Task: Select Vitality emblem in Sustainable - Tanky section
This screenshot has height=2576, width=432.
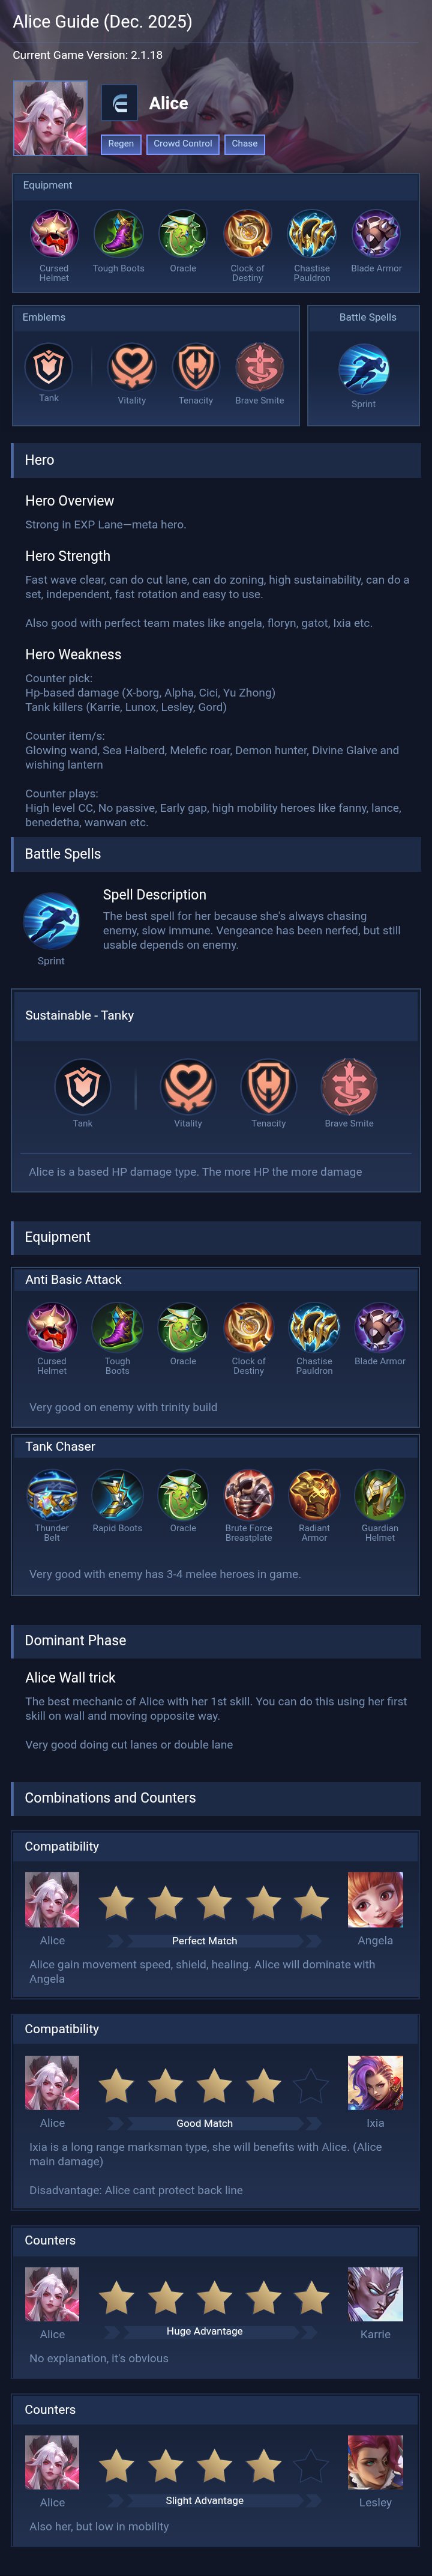Action: pyautogui.click(x=188, y=1087)
